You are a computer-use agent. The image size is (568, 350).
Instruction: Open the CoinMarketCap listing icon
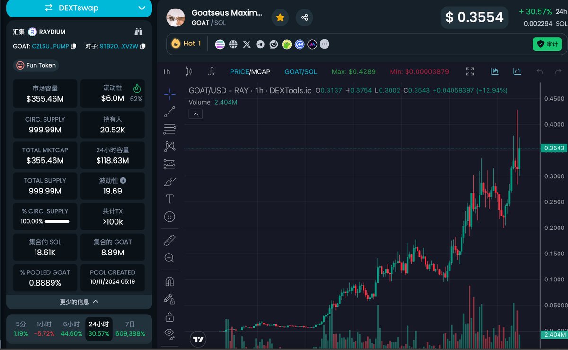[300, 44]
